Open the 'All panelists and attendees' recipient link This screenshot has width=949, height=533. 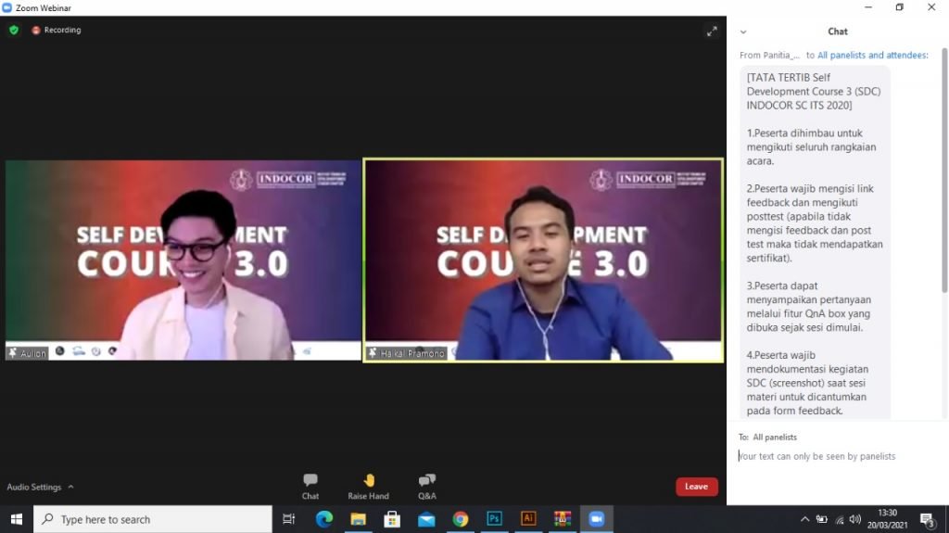pyautogui.click(x=872, y=55)
